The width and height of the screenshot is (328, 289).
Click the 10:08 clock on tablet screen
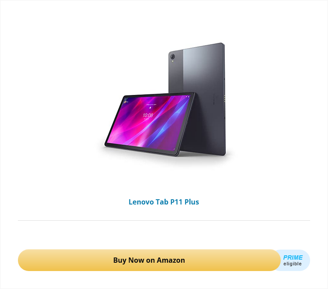148,115
